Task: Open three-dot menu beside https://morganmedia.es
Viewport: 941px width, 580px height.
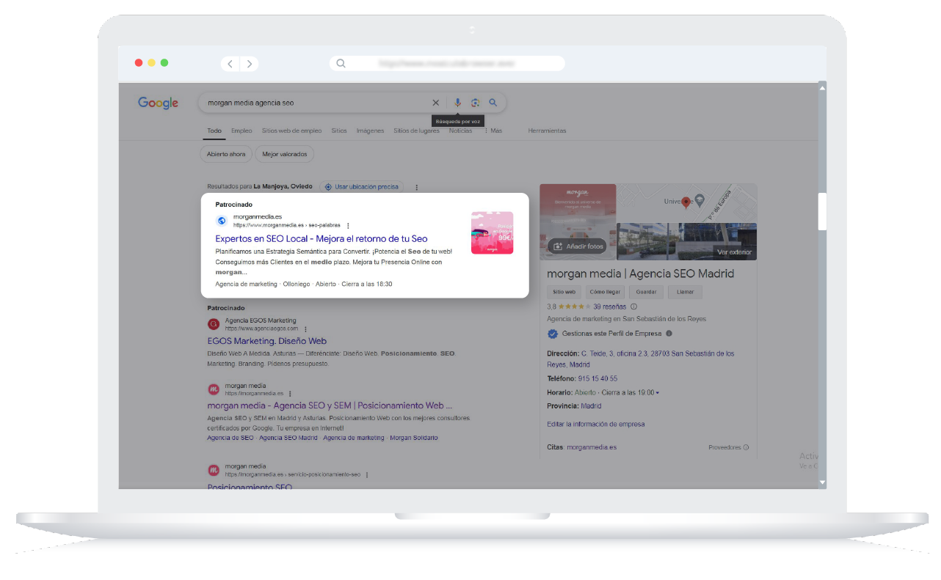Action: pyautogui.click(x=290, y=394)
